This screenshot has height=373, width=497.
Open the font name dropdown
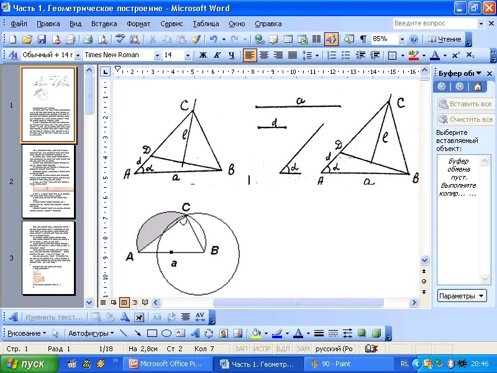pos(157,55)
